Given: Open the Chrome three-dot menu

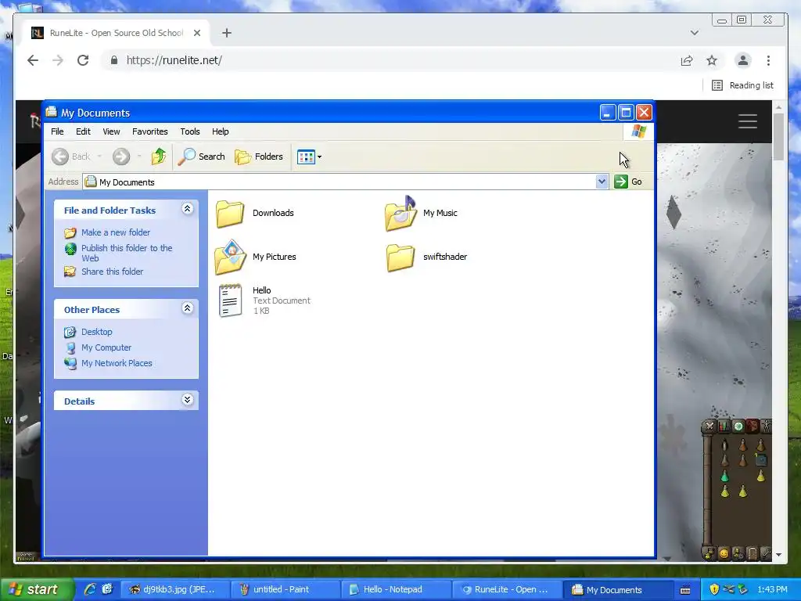Looking at the screenshot, I should 768,60.
